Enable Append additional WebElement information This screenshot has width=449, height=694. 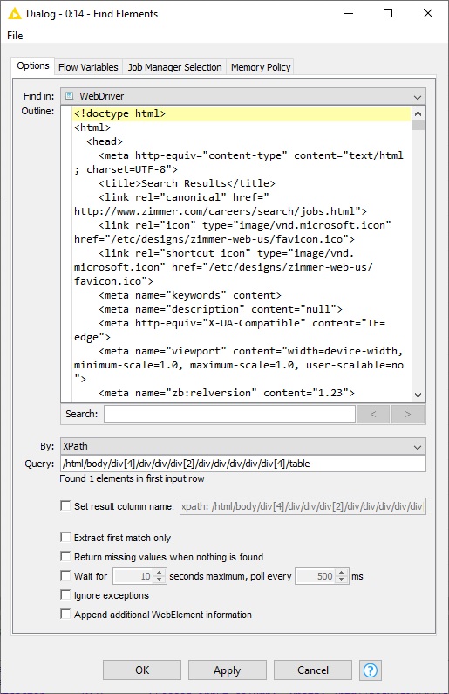(65, 615)
